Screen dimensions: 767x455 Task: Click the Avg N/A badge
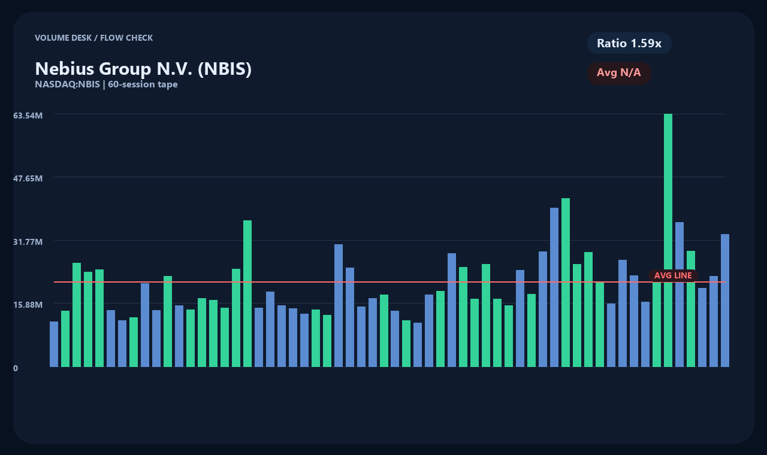tap(619, 73)
